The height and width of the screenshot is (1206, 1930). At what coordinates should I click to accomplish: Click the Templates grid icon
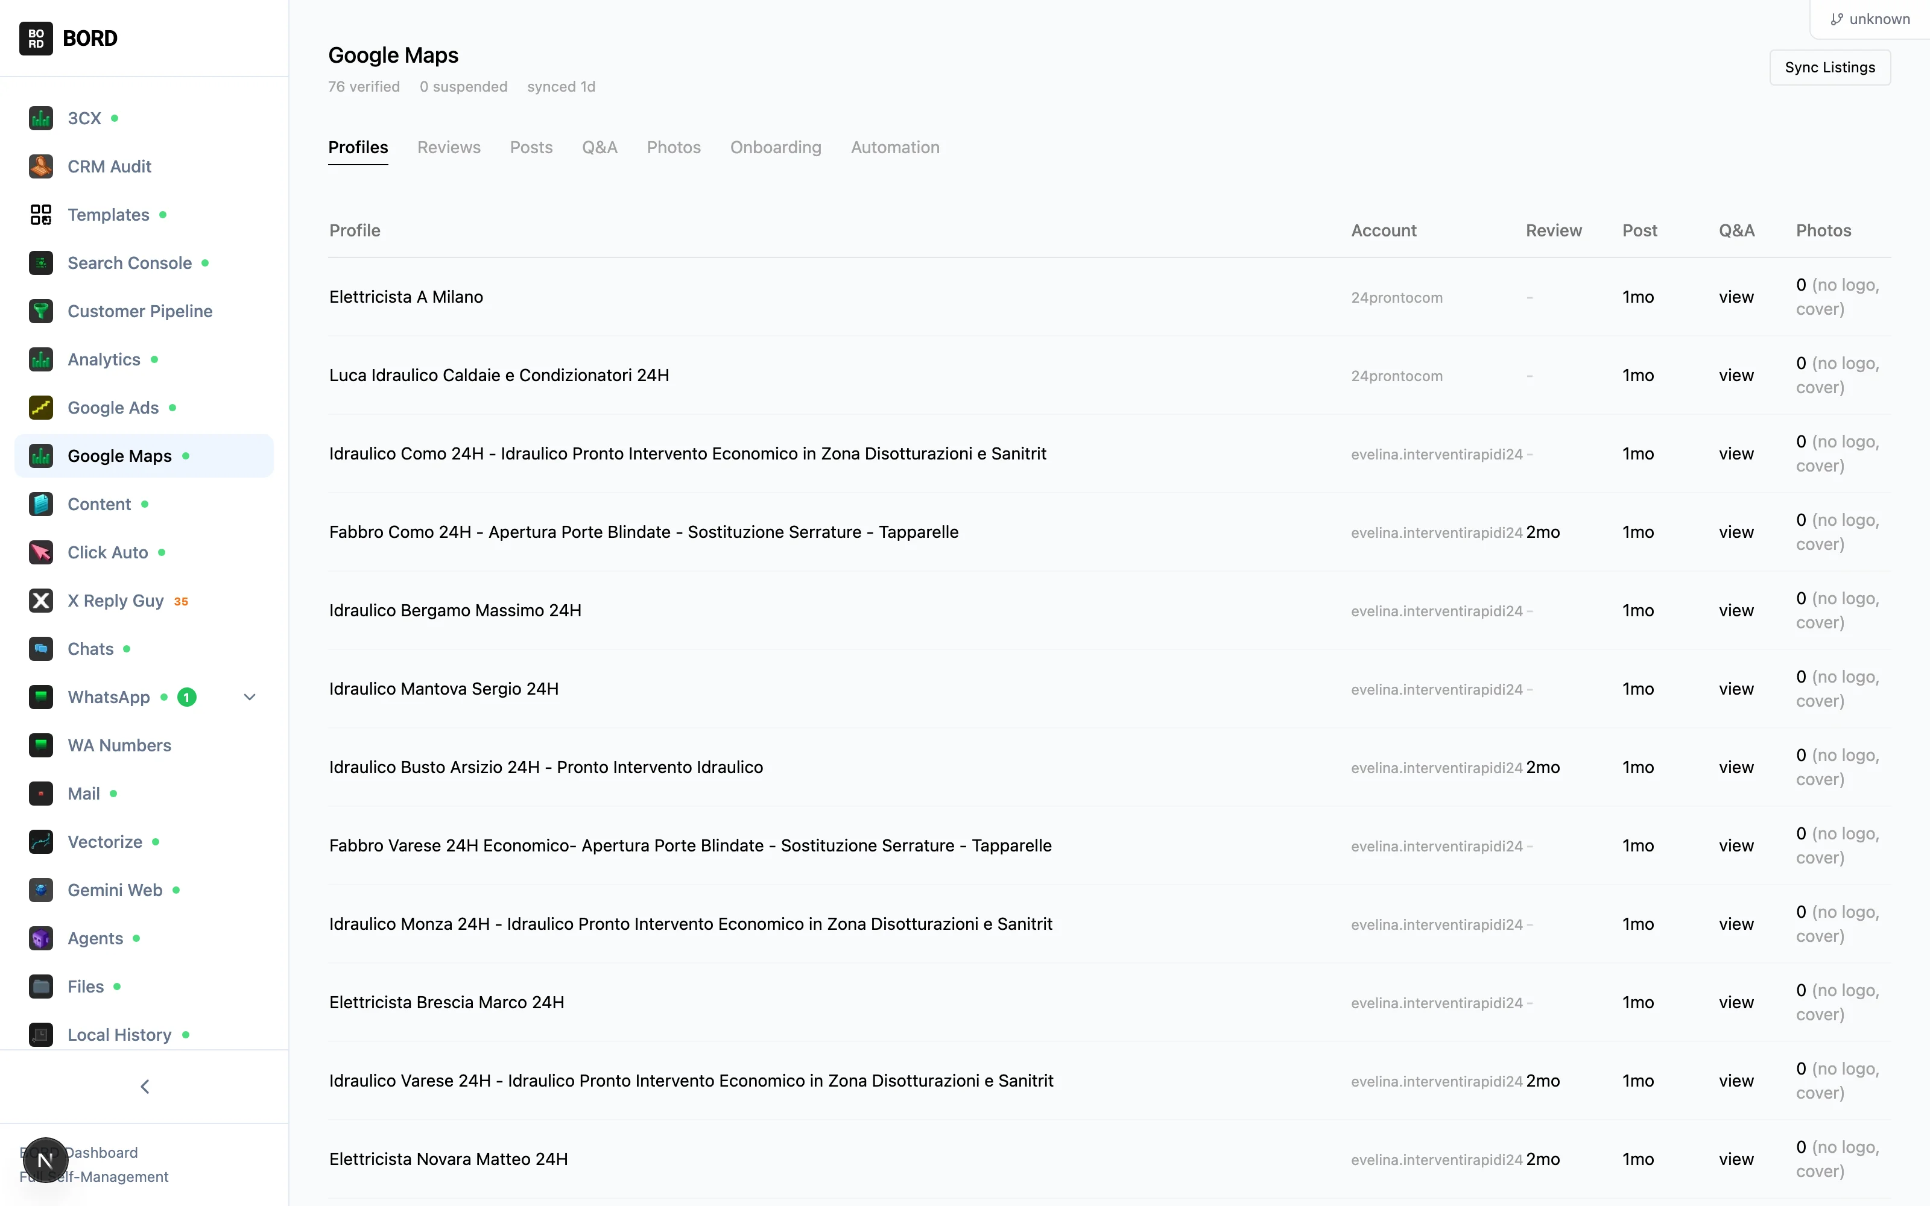(x=40, y=215)
